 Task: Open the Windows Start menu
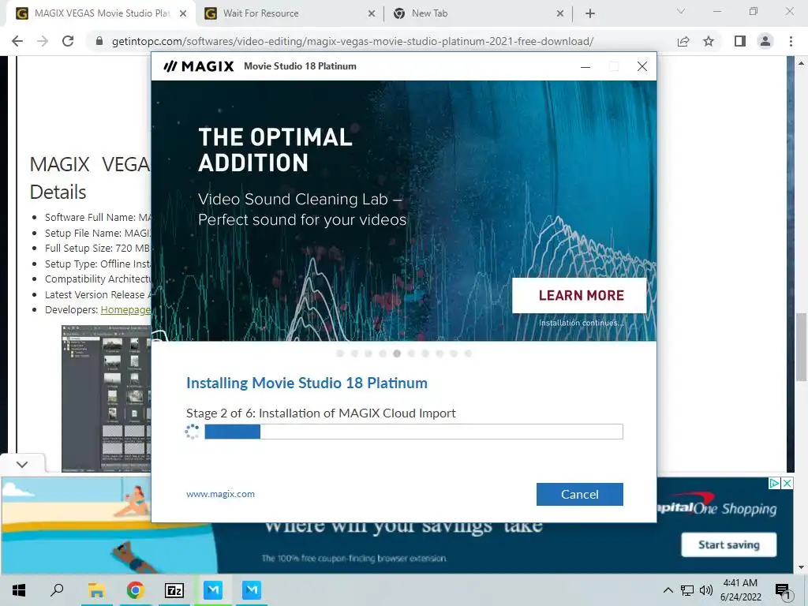tap(19, 590)
